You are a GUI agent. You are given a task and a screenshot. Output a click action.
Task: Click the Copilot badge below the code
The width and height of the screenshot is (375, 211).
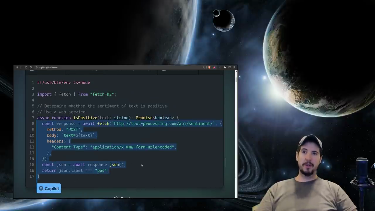[49, 188]
